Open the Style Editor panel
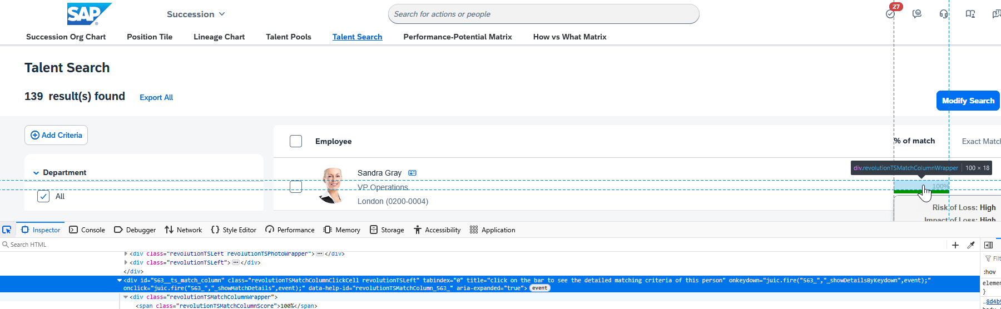1001x309 pixels. coord(234,230)
